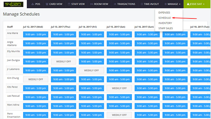Click staff name Kits Perez
The image size is (211, 119).
12,87
